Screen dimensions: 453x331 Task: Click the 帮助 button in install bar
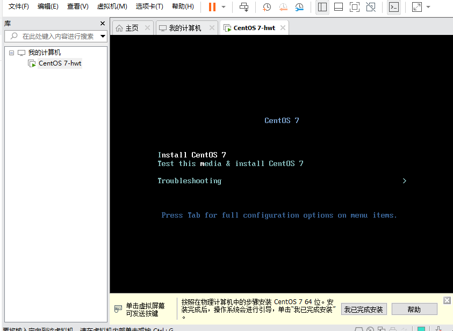pyautogui.click(x=414, y=310)
